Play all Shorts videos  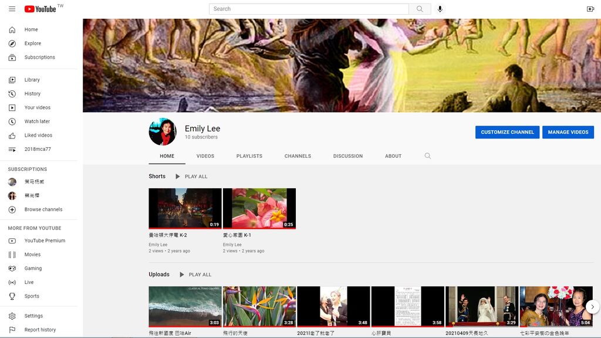[x=191, y=177]
